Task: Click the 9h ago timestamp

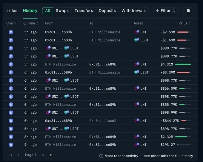Action: coord(30,145)
